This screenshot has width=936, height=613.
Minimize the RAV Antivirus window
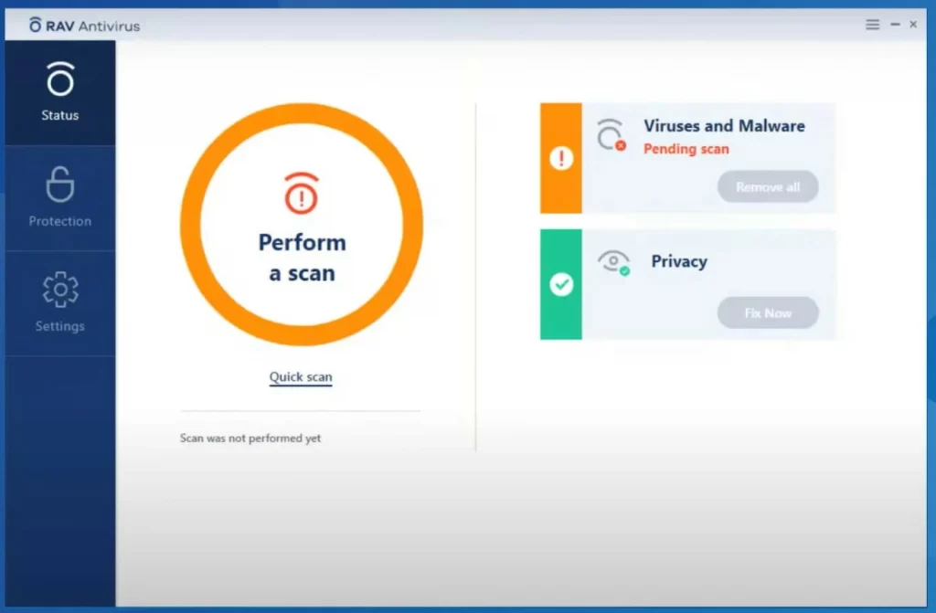[895, 25]
